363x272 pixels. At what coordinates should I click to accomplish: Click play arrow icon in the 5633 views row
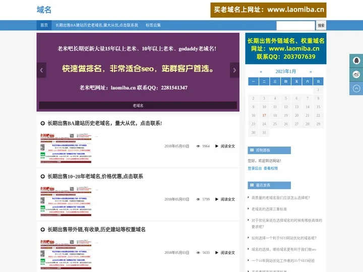coord(217,252)
